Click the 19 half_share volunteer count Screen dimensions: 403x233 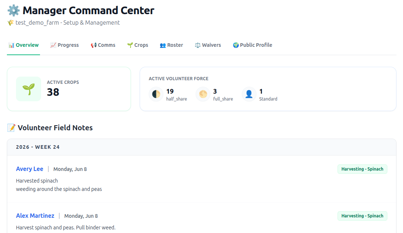170,91
